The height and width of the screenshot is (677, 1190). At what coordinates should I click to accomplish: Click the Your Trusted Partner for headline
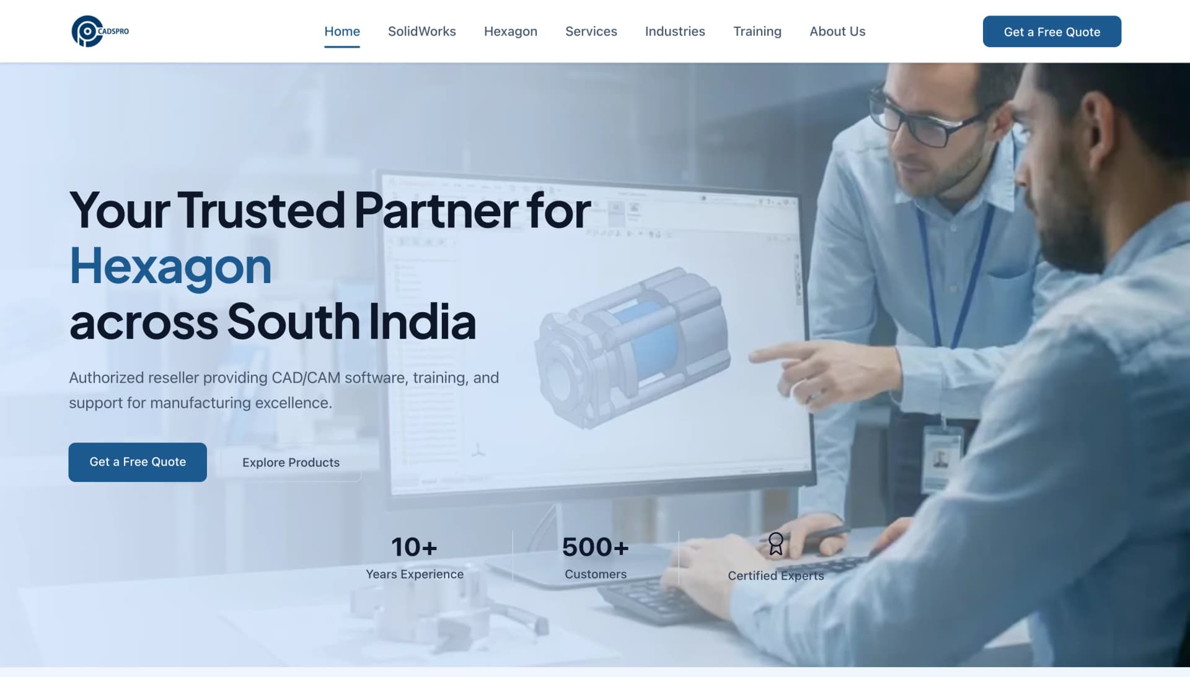pos(330,210)
